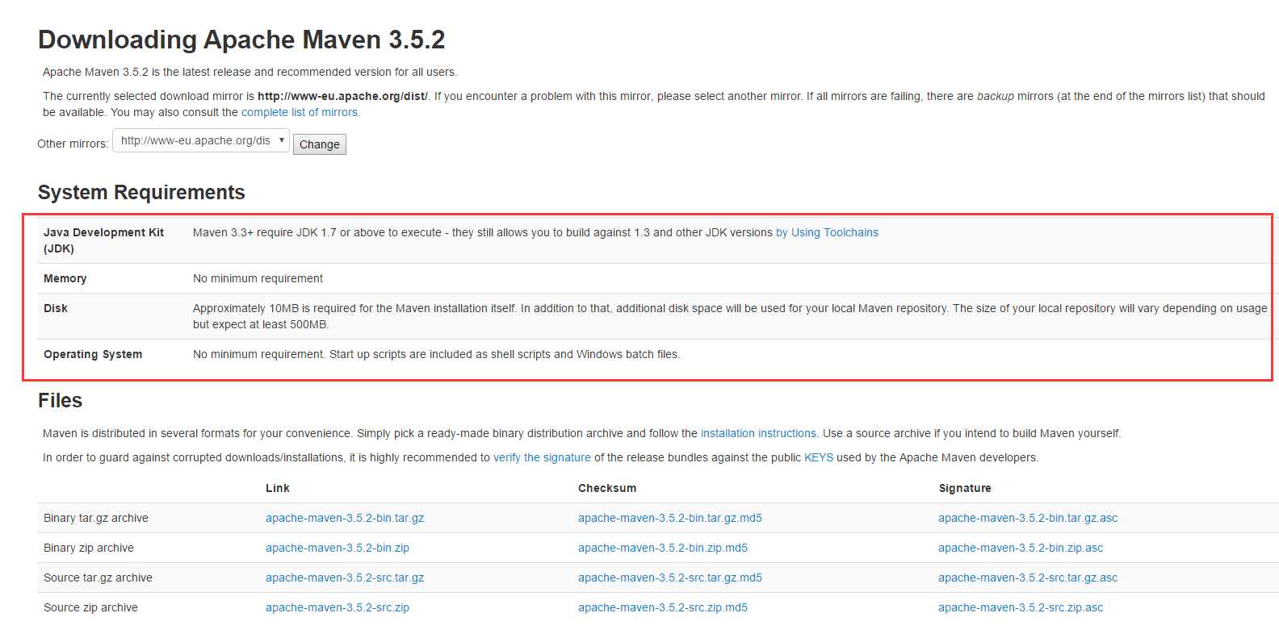Open apache-maven-3.5.2-bin.tar.gz.asc signature
This screenshot has width=1279, height=638.
click(1028, 518)
